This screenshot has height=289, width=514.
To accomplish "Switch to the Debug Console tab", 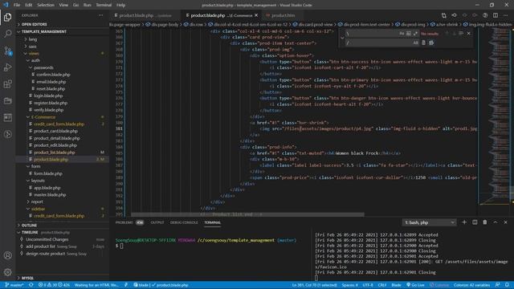I will point(184,222).
